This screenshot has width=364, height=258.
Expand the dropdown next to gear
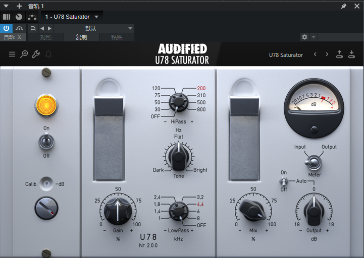coord(314,37)
